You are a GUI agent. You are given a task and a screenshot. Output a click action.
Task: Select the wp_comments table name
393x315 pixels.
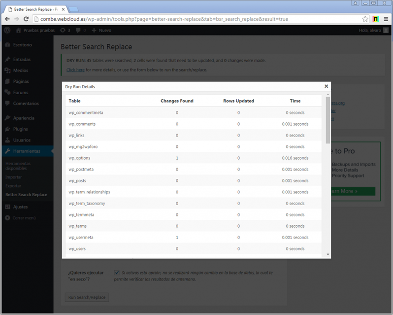pos(82,124)
